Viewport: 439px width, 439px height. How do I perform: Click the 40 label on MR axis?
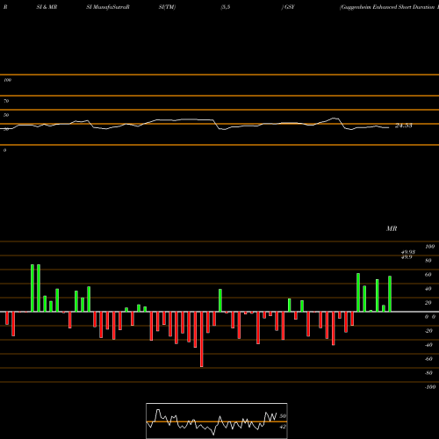click(428, 289)
